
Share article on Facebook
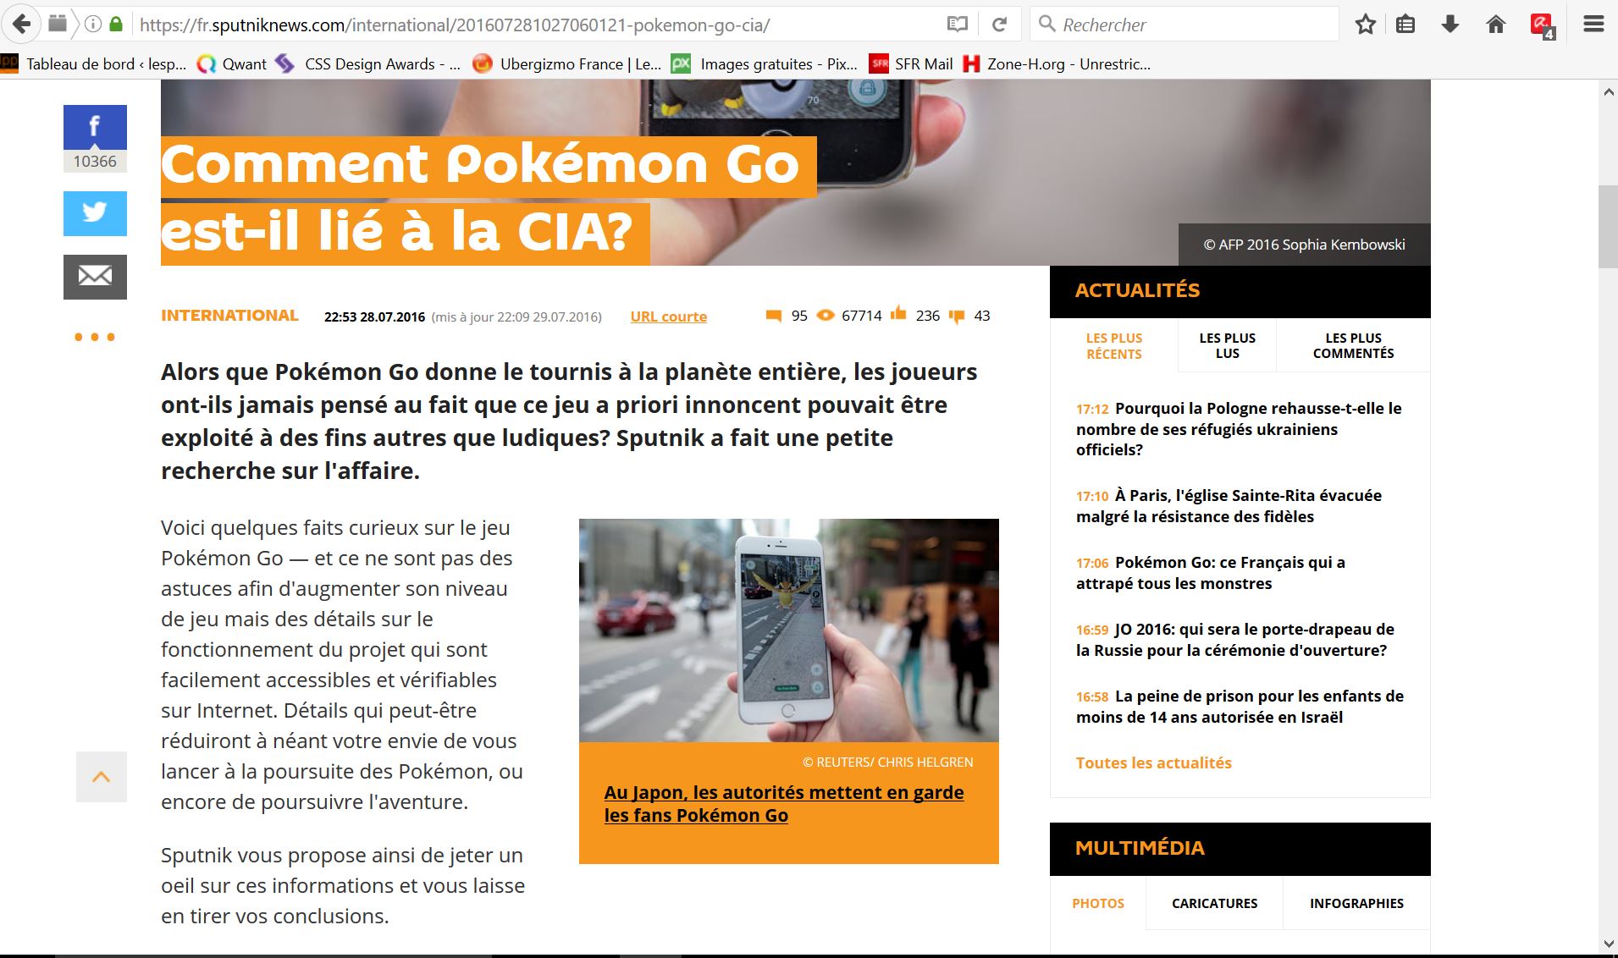(x=95, y=128)
